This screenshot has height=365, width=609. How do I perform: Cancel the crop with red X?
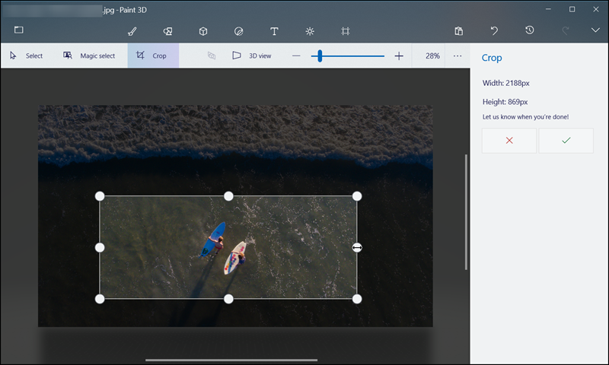tap(509, 141)
